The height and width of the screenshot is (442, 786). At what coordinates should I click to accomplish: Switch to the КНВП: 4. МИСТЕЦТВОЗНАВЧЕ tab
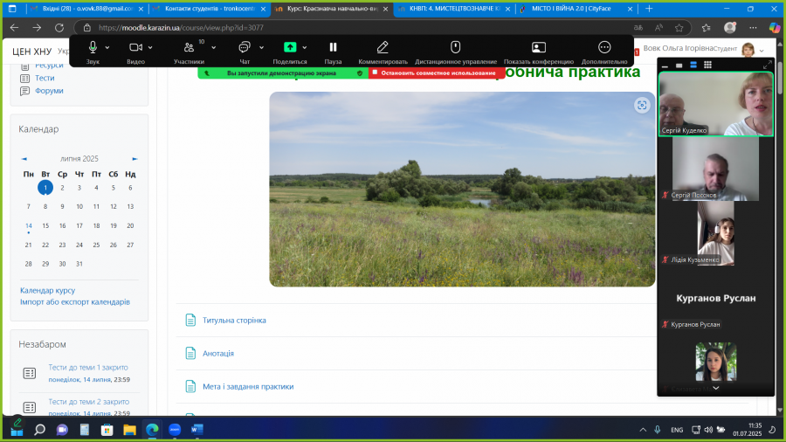tap(454, 9)
